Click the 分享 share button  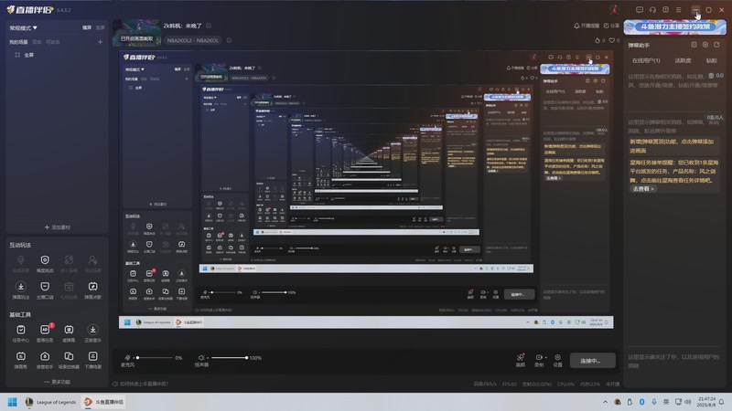tap(611, 26)
